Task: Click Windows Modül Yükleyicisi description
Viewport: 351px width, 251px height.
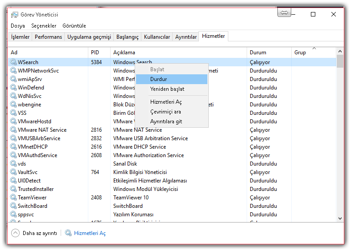Action: coord(145,189)
